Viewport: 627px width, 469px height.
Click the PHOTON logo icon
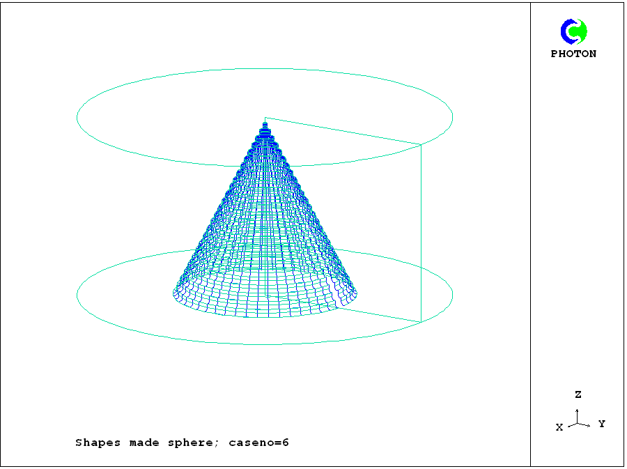pos(574,31)
